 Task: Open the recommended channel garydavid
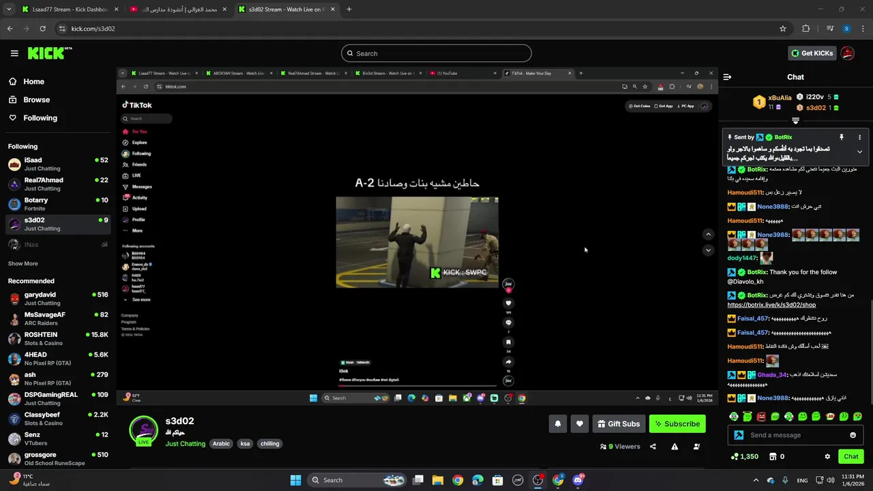(58, 299)
